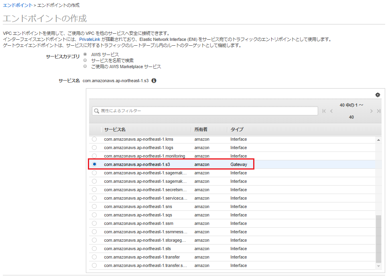Click amazon owner in ssm row
392x279 pixels.
[202, 223]
